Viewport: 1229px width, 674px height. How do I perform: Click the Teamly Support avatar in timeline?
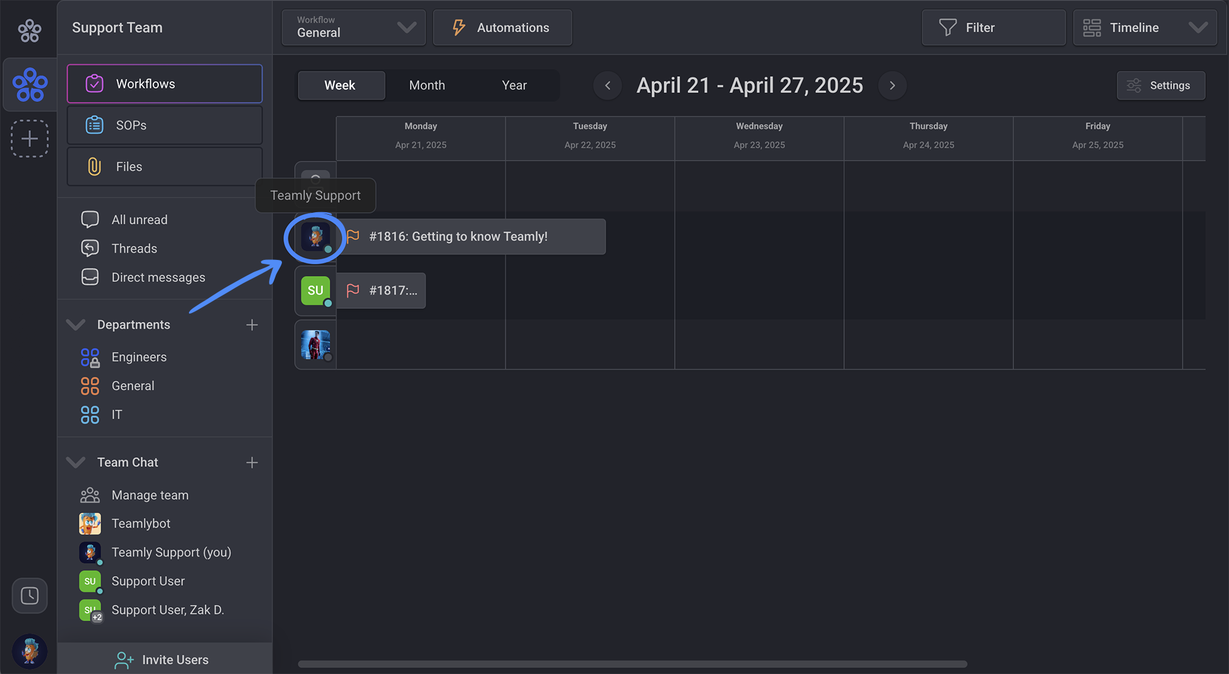(315, 237)
